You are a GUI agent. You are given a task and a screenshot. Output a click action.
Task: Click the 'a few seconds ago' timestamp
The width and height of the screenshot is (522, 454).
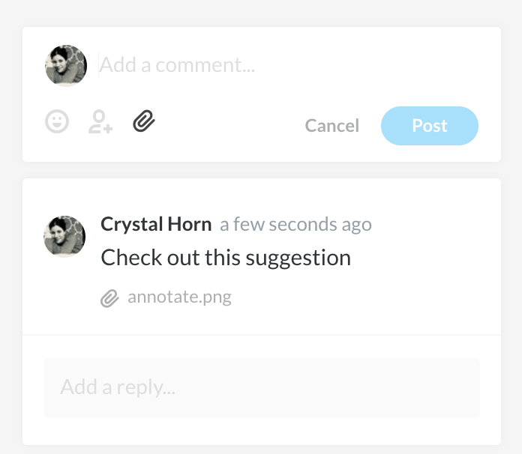(295, 224)
